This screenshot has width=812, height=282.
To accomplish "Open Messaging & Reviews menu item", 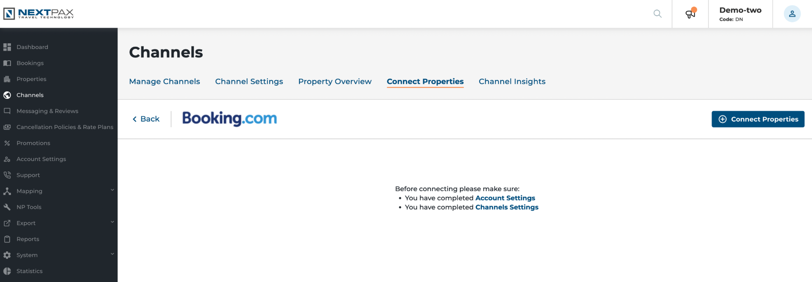I will pyautogui.click(x=47, y=111).
